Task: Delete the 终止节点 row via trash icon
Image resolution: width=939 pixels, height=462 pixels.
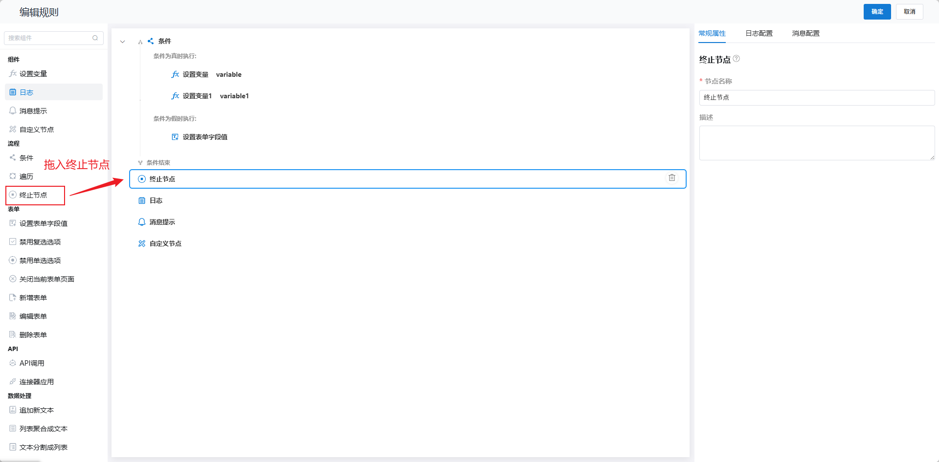Action: (x=672, y=178)
